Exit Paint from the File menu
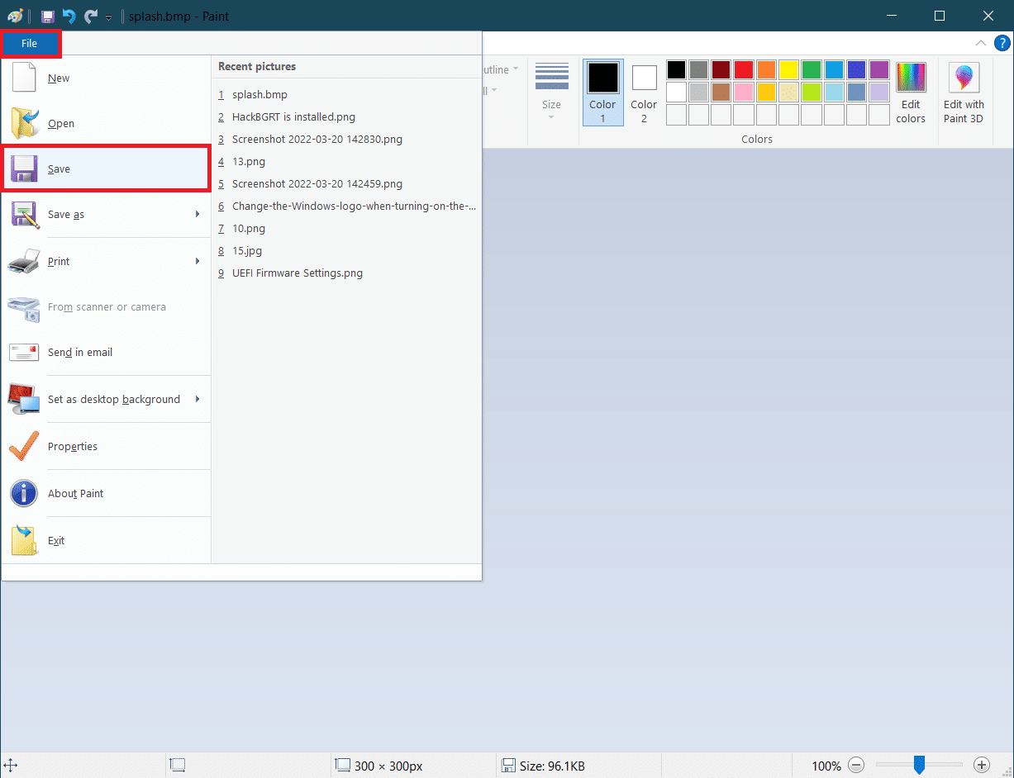The width and height of the screenshot is (1014, 778). 106,541
